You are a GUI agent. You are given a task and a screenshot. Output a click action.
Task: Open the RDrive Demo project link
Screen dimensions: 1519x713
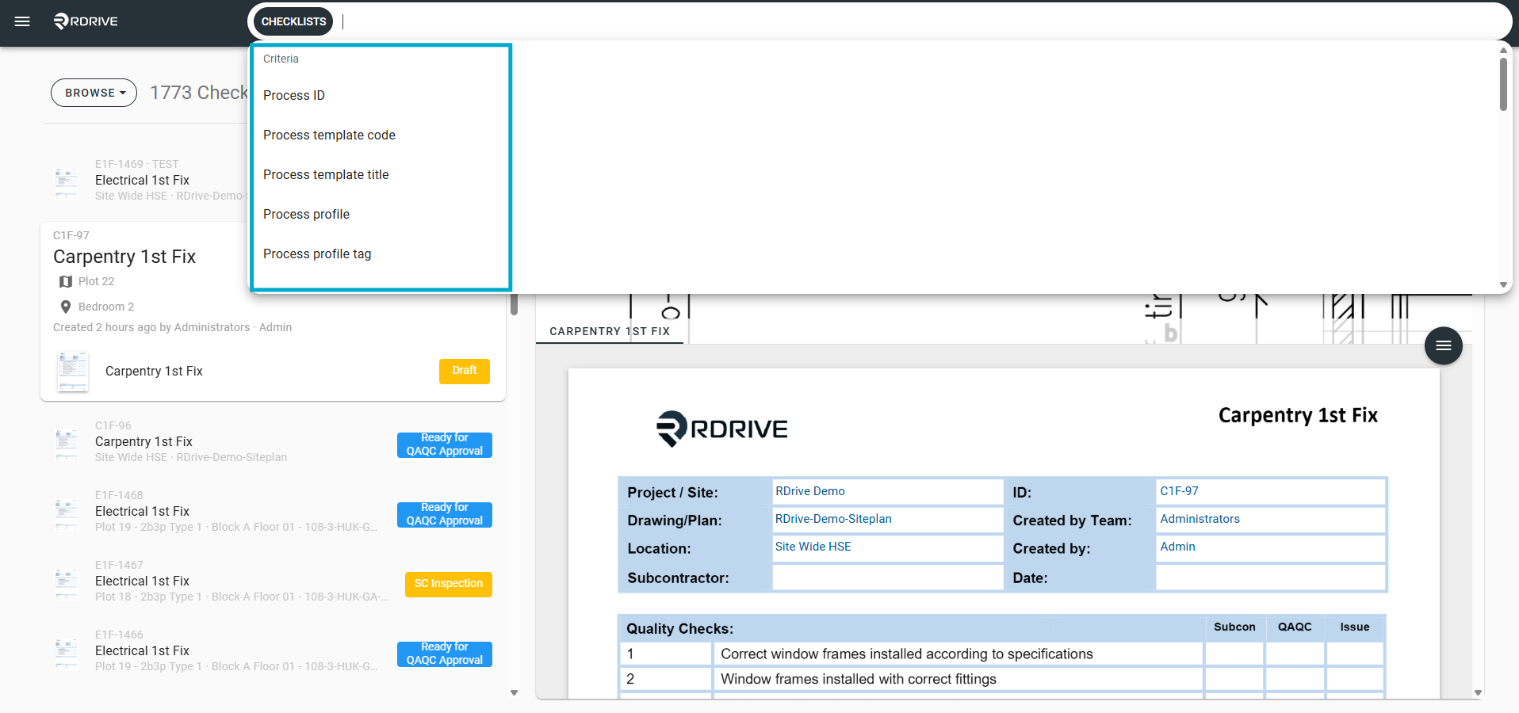[810, 491]
